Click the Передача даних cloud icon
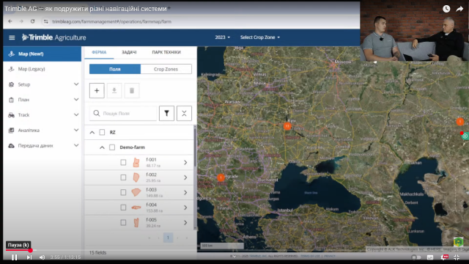The width and height of the screenshot is (469, 264). 12,146
